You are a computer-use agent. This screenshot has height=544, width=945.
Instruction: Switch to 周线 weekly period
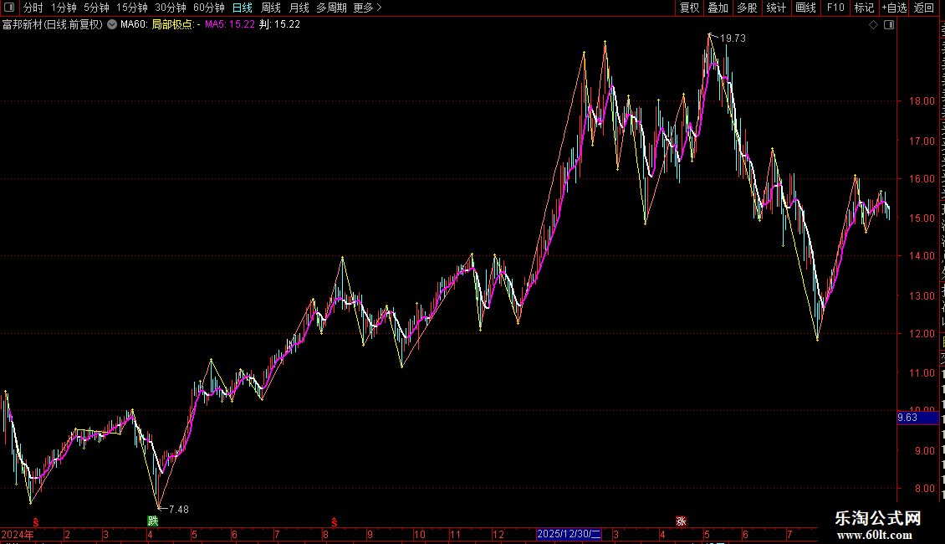point(271,8)
